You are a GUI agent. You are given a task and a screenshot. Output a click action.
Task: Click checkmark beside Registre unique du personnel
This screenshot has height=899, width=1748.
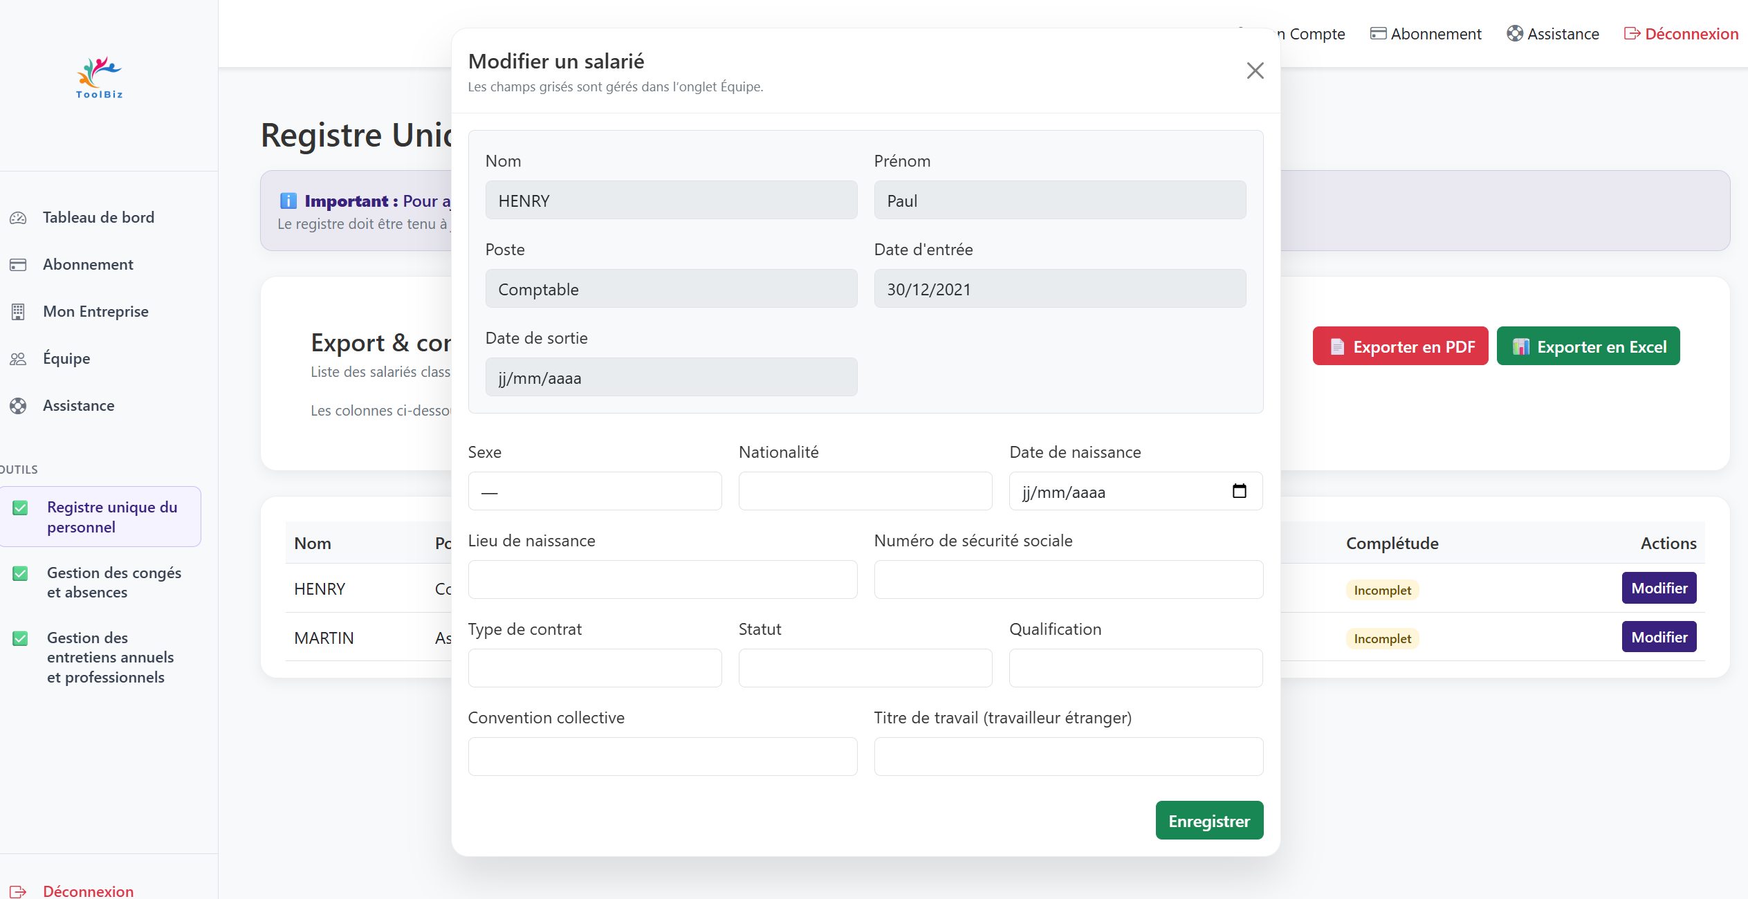point(21,508)
